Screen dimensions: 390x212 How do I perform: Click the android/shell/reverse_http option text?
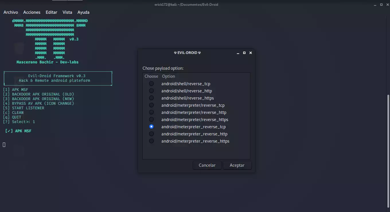(187, 91)
